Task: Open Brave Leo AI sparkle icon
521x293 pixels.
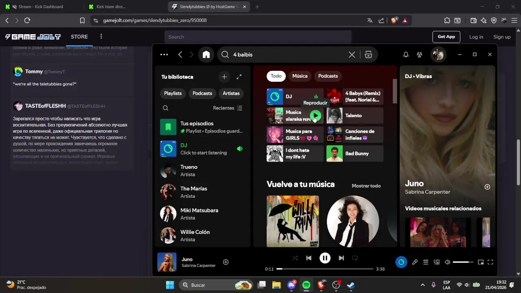Action: pyautogui.click(x=484, y=20)
